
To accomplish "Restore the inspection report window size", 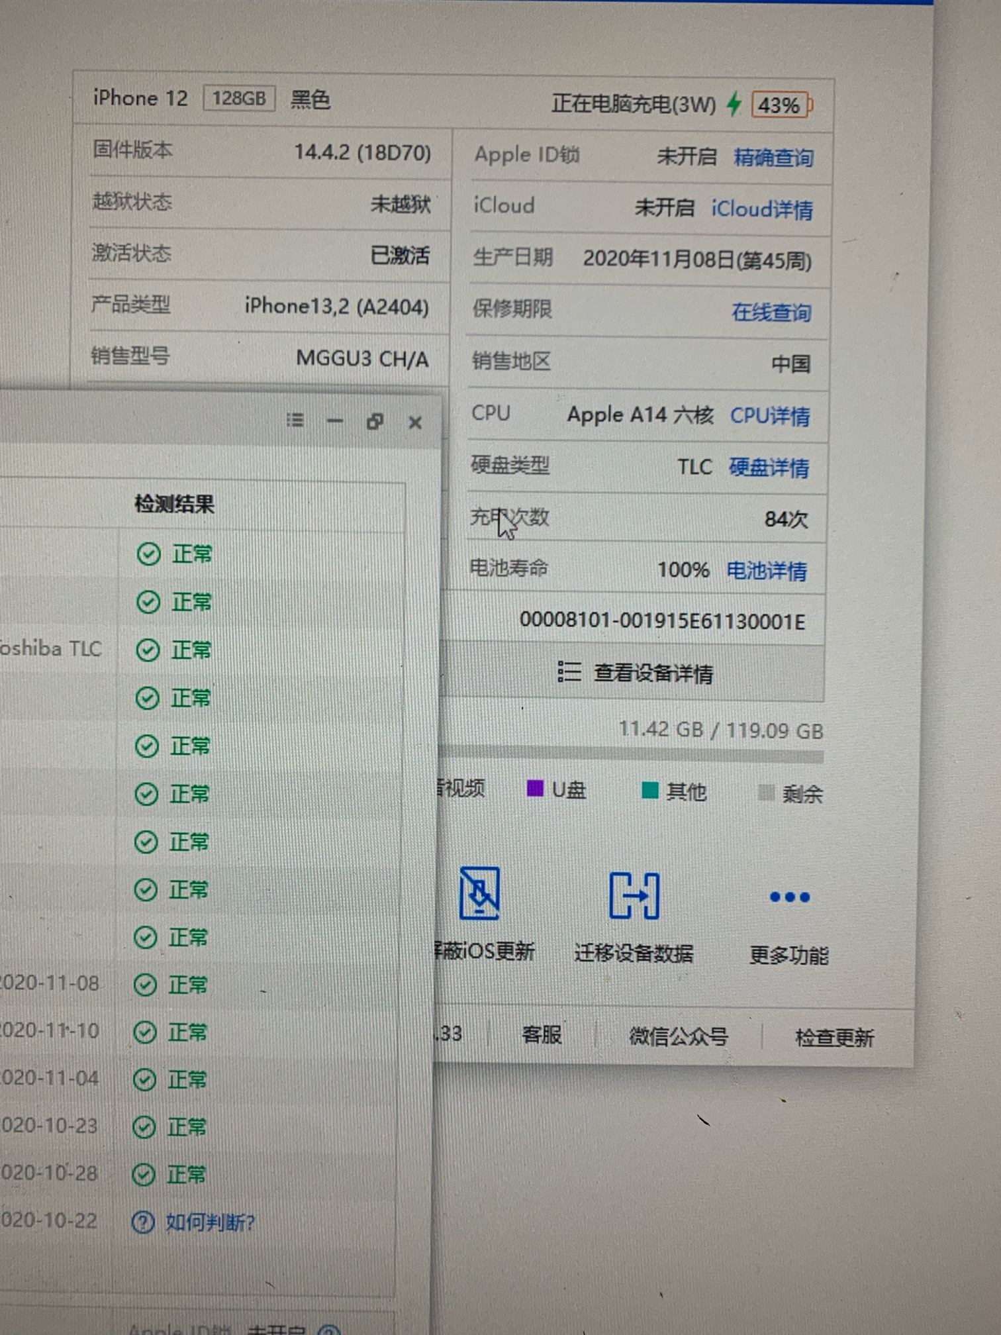I will point(375,421).
